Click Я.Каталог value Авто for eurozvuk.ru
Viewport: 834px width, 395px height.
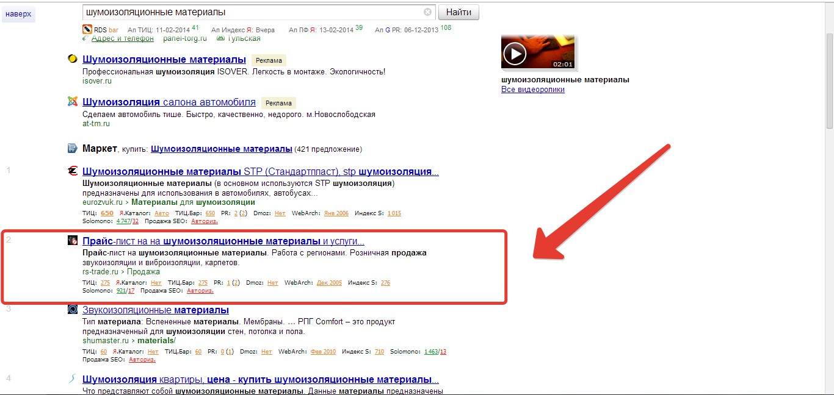coord(162,213)
